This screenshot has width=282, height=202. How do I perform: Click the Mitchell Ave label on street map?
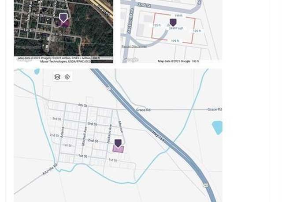coord(84,136)
